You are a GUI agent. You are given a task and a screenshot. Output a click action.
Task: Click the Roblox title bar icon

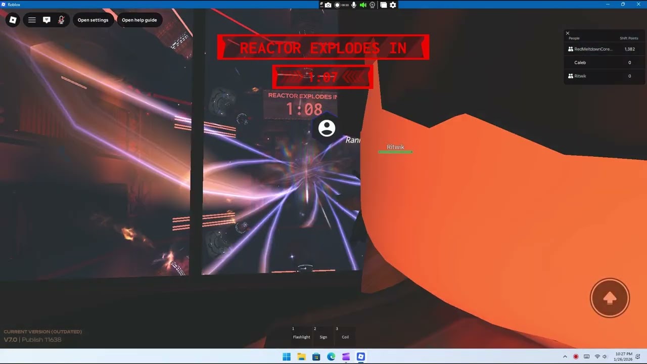[4, 4]
